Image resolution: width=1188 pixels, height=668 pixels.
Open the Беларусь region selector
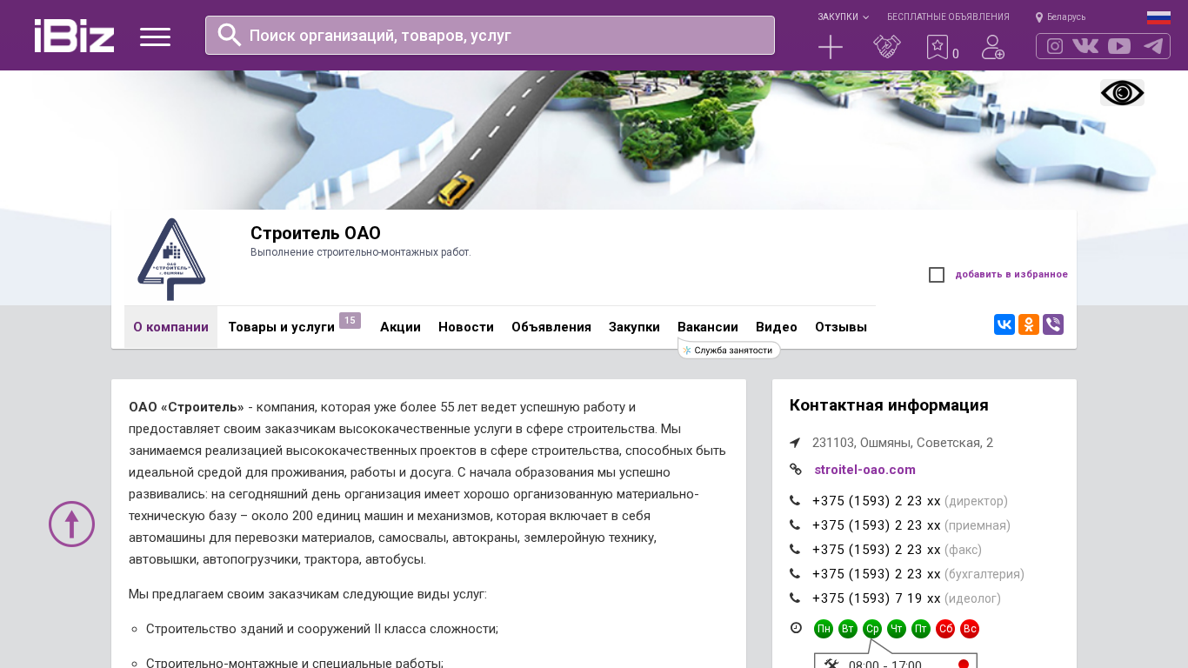tap(1060, 17)
